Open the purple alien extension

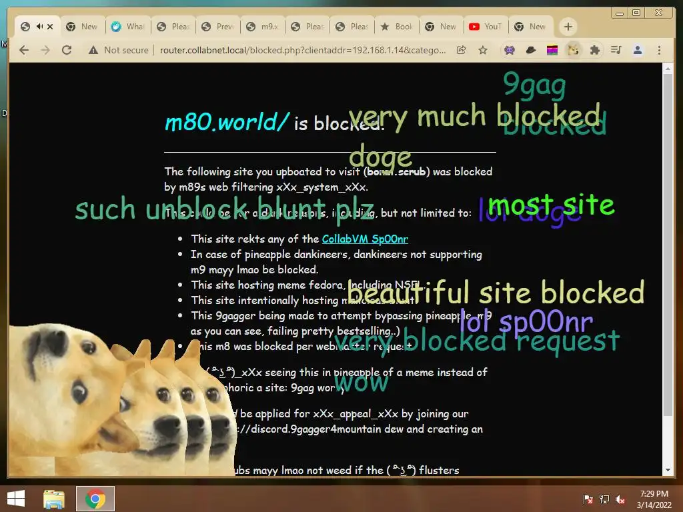click(x=509, y=50)
